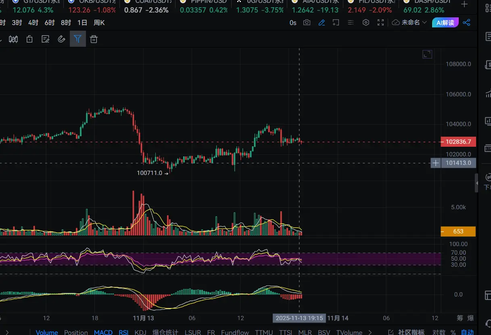Select the 3时 timeframe
Viewport: 491px width, 335px height.
[x=17, y=23]
